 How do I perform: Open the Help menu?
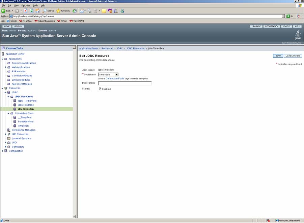coord(43,6)
